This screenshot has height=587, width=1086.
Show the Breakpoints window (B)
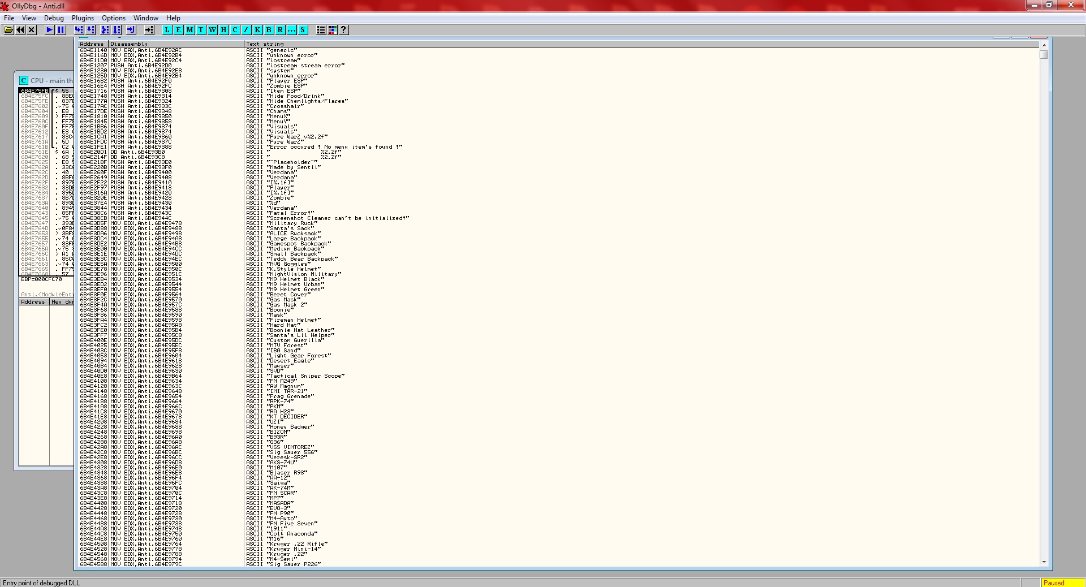(x=269, y=30)
